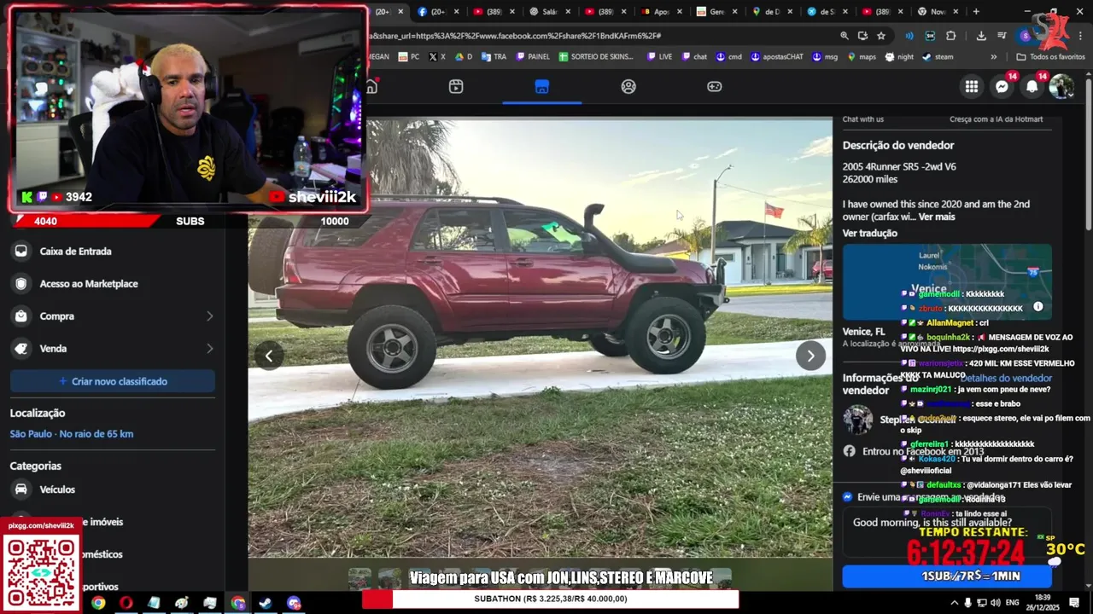Click Ver tradução link

(869, 234)
